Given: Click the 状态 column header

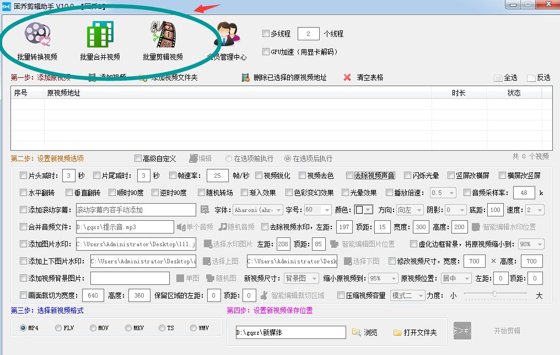Looking at the screenshot, I should coord(514,93).
